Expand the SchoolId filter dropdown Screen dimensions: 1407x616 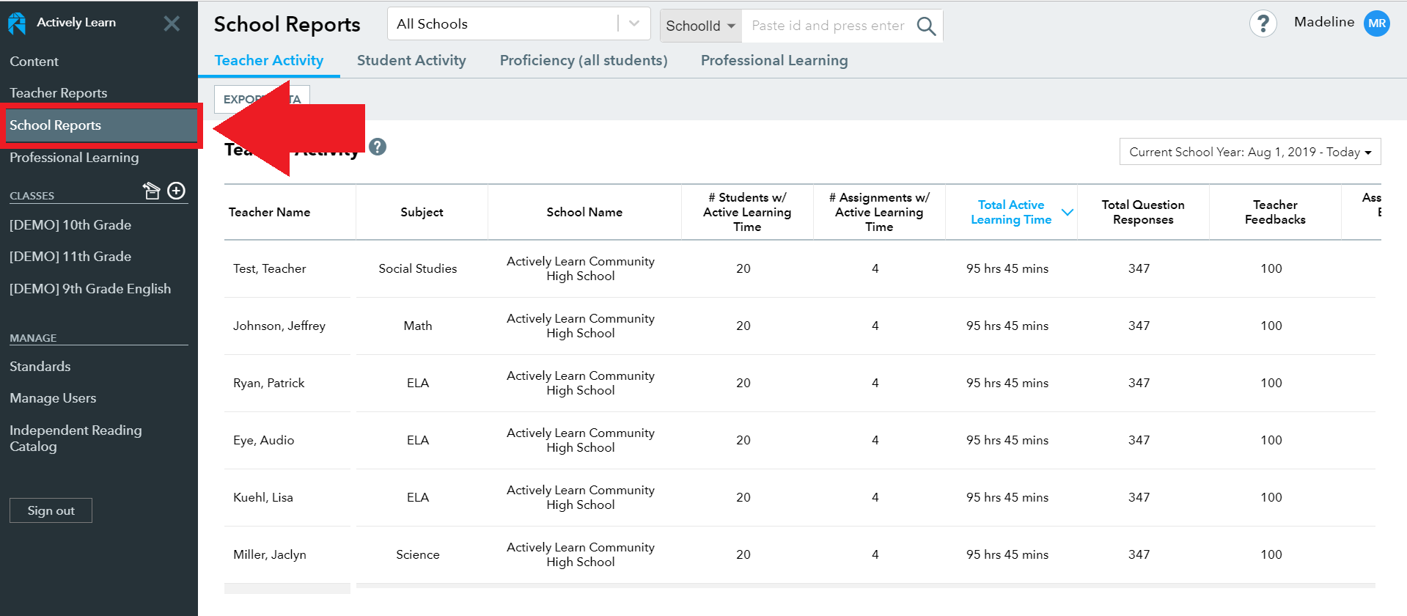(x=701, y=26)
